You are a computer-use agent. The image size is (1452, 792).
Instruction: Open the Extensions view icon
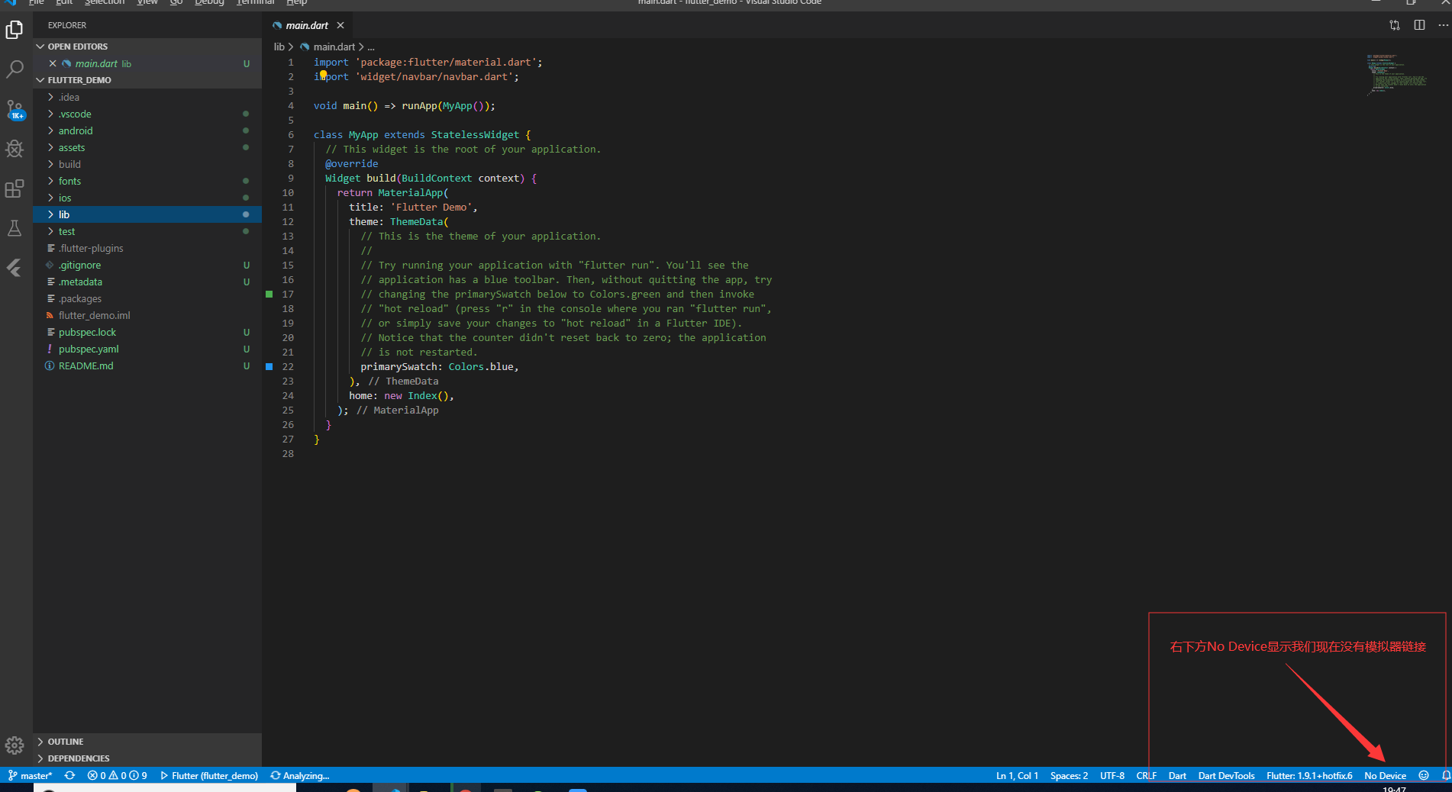pos(15,188)
